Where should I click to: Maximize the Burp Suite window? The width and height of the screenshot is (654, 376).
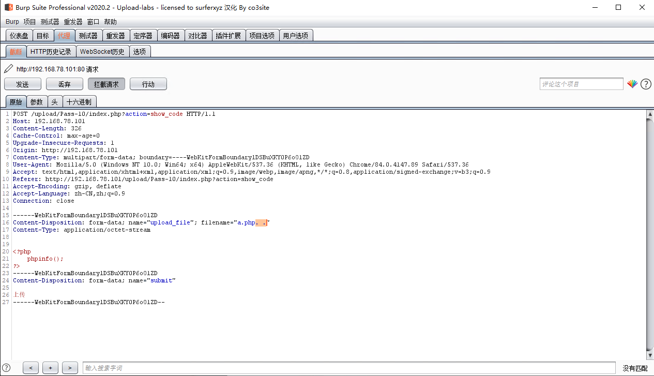click(x=618, y=8)
